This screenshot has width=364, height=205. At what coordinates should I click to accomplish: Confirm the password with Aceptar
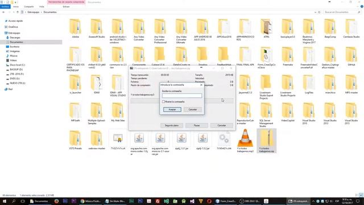[172, 109]
